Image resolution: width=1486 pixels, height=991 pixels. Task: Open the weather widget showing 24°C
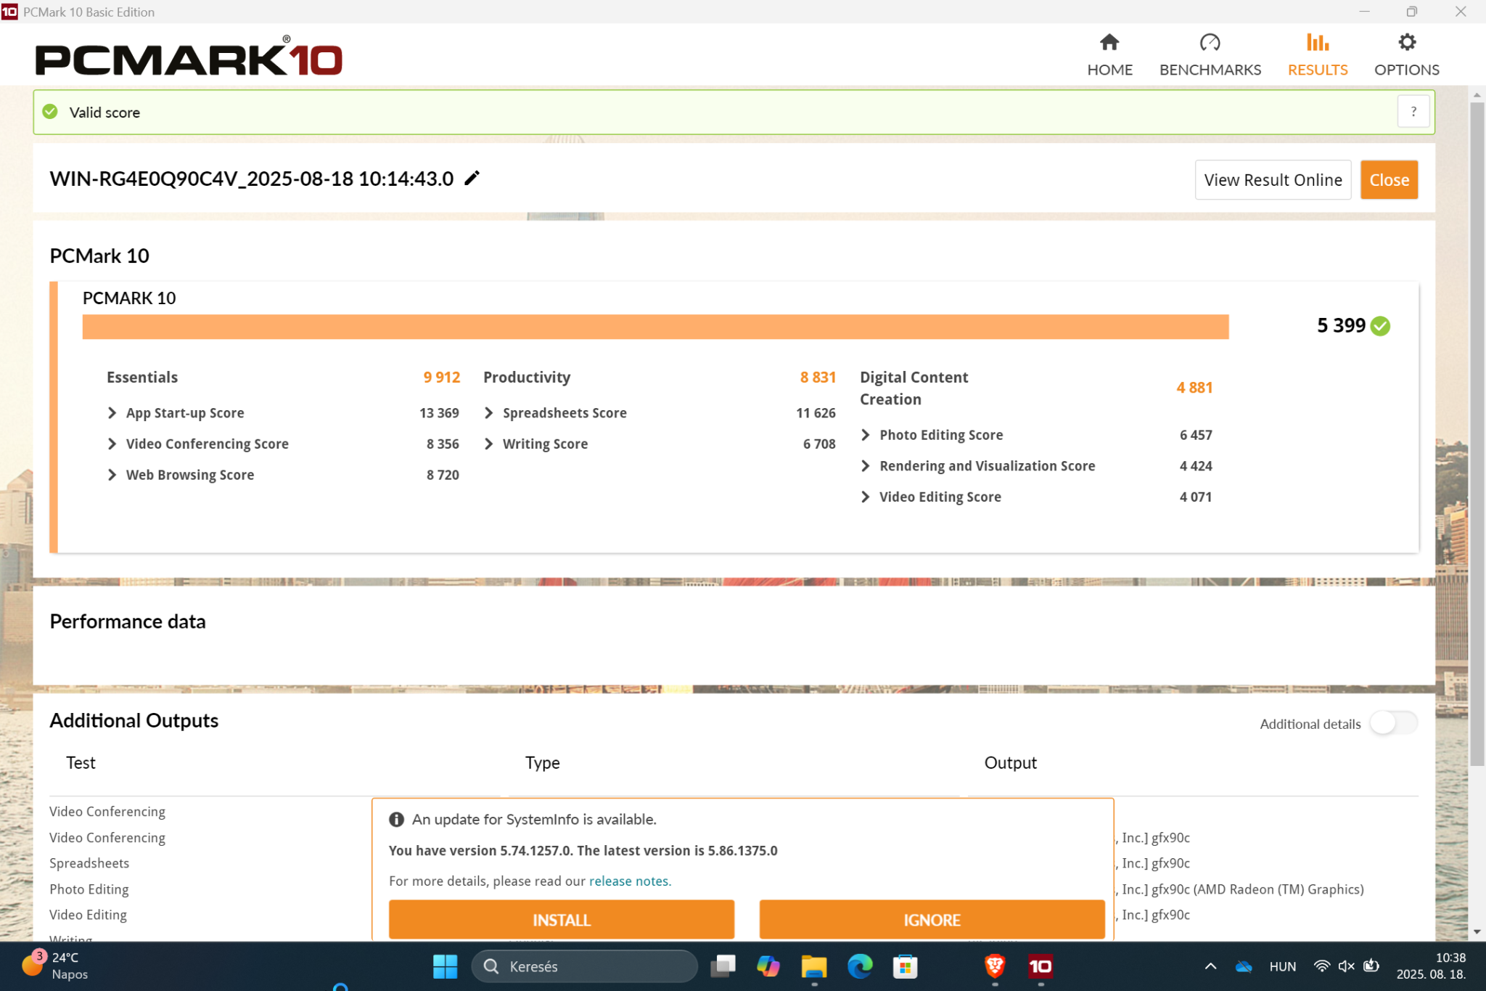(55, 966)
